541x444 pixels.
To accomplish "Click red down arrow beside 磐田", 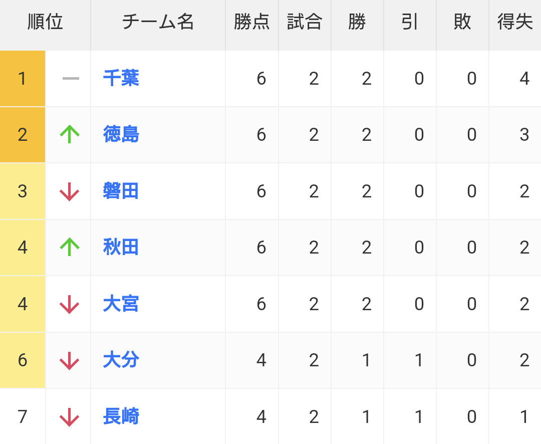I will (x=70, y=191).
